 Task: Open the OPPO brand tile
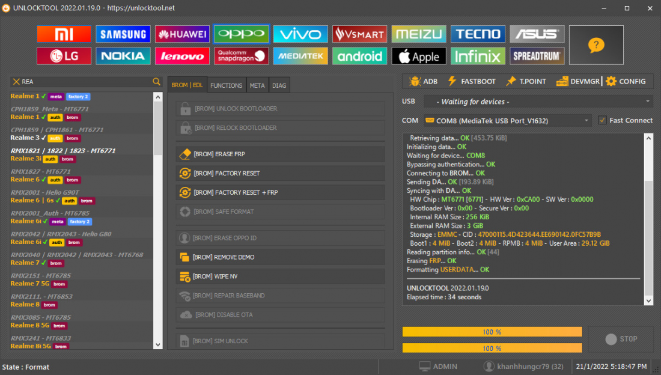pos(241,34)
